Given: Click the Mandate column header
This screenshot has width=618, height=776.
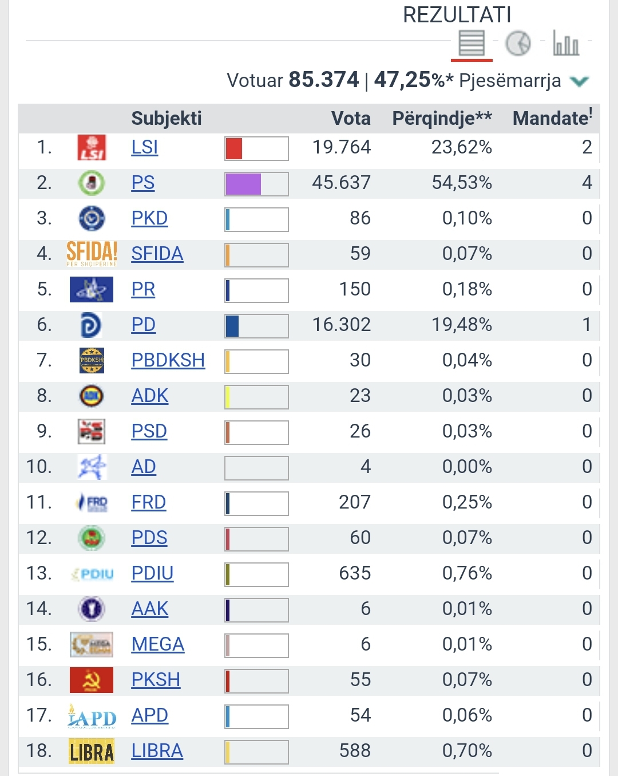Looking at the screenshot, I should [552, 119].
